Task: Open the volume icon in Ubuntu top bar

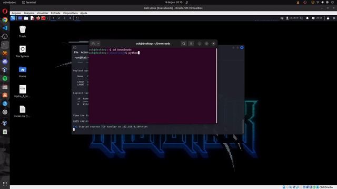Action: pyautogui.click(x=323, y=2)
